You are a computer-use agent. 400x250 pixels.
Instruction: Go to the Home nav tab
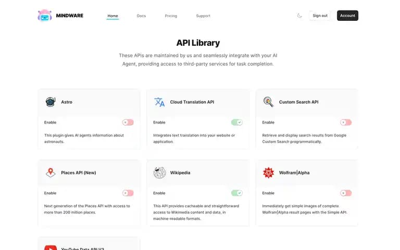113,16
